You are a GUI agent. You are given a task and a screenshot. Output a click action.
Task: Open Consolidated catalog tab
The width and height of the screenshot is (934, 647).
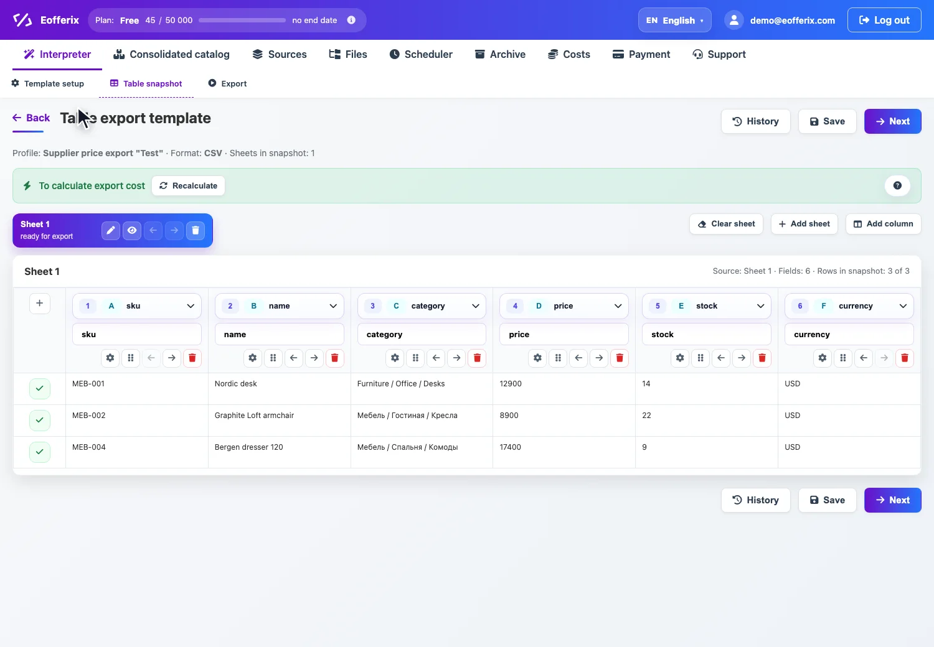coord(171,54)
